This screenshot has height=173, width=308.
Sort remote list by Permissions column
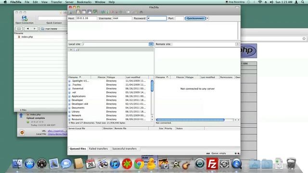227,77
